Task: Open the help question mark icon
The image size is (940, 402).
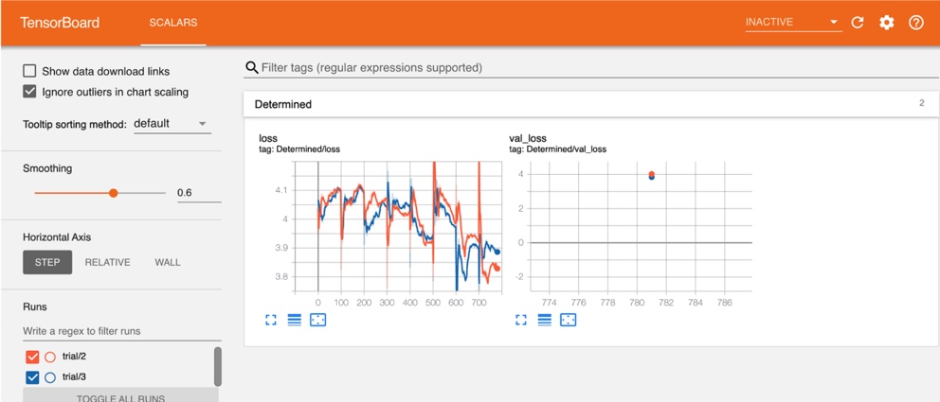Action: point(916,23)
